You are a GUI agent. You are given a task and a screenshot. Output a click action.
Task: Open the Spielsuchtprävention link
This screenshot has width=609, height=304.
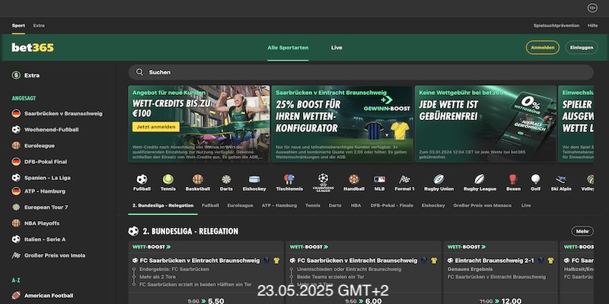(556, 26)
